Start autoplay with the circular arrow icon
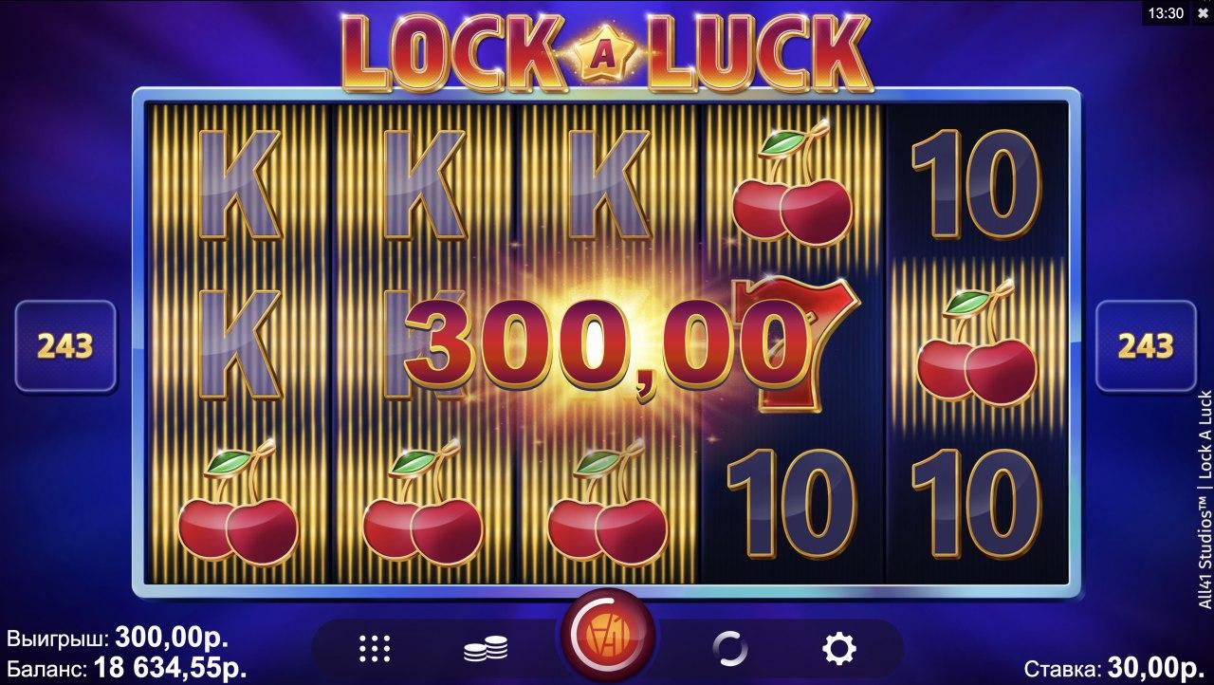This screenshot has width=1214, height=685. (x=729, y=649)
